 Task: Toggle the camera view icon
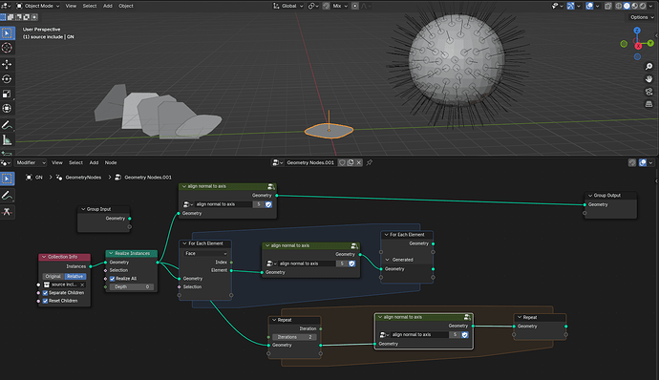(648, 92)
